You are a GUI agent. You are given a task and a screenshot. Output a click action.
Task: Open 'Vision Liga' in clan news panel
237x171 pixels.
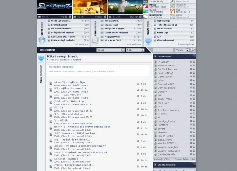pos(163,33)
